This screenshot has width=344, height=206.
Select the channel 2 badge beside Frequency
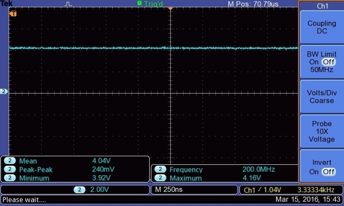click(160, 169)
